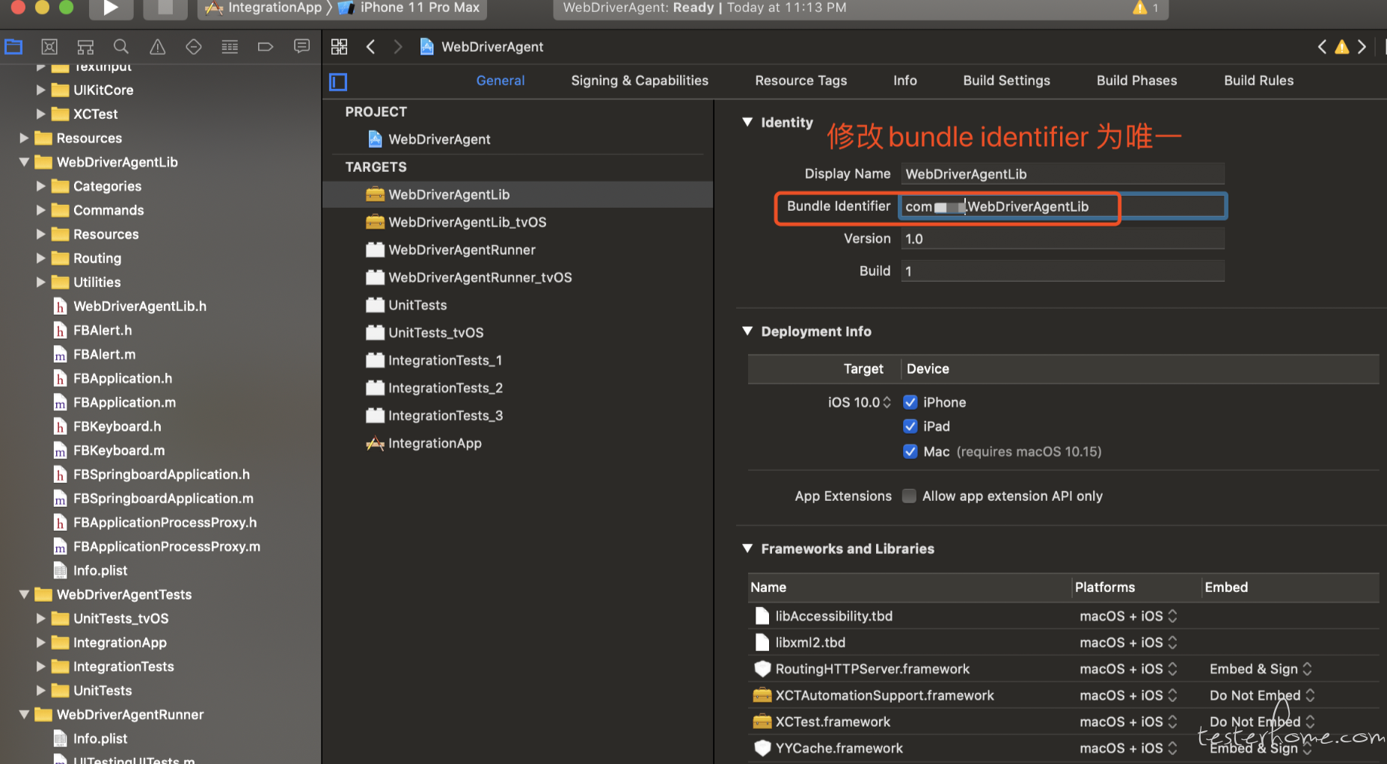
Task: Open the Test navigator diamond icon
Action: click(193, 47)
